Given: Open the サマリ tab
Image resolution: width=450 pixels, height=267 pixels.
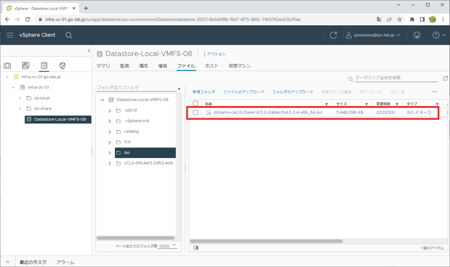Looking at the screenshot, I should tap(103, 66).
